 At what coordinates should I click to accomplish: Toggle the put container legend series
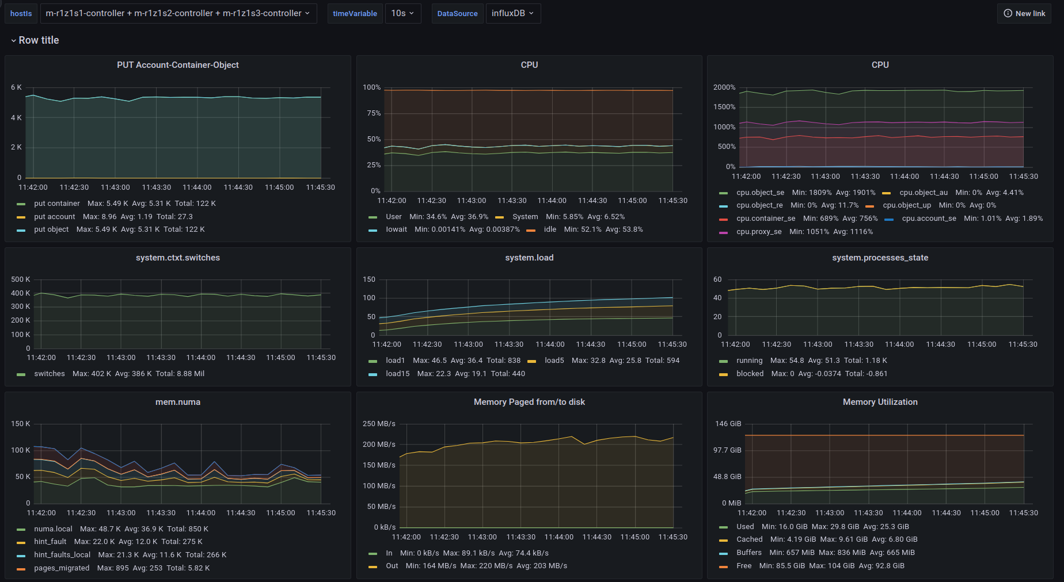[x=56, y=204]
